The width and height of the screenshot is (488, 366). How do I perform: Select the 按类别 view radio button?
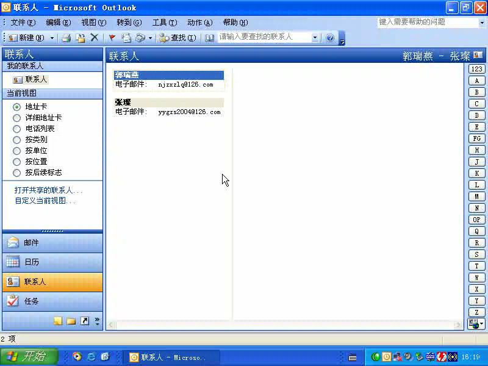pos(17,140)
